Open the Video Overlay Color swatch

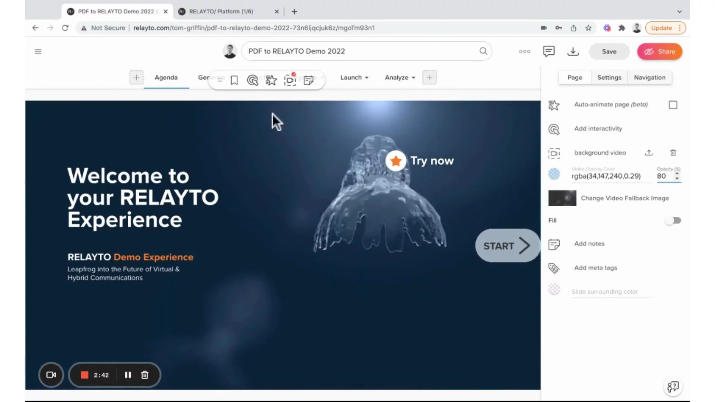tap(554, 174)
